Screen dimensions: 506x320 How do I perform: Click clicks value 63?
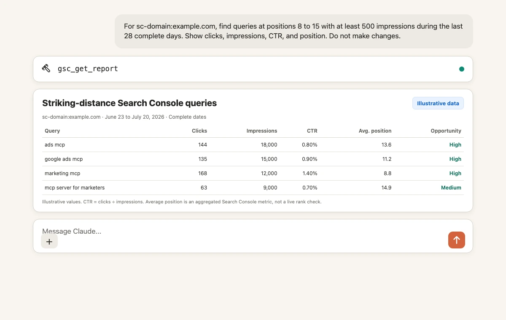tap(204, 188)
